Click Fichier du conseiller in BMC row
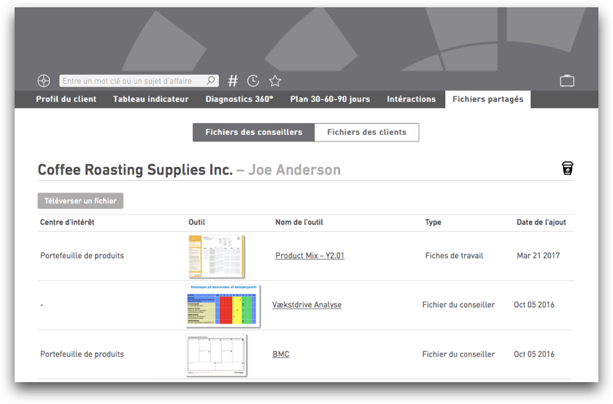The width and height of the screenshot is (613, 404). [x=458, y=354]
